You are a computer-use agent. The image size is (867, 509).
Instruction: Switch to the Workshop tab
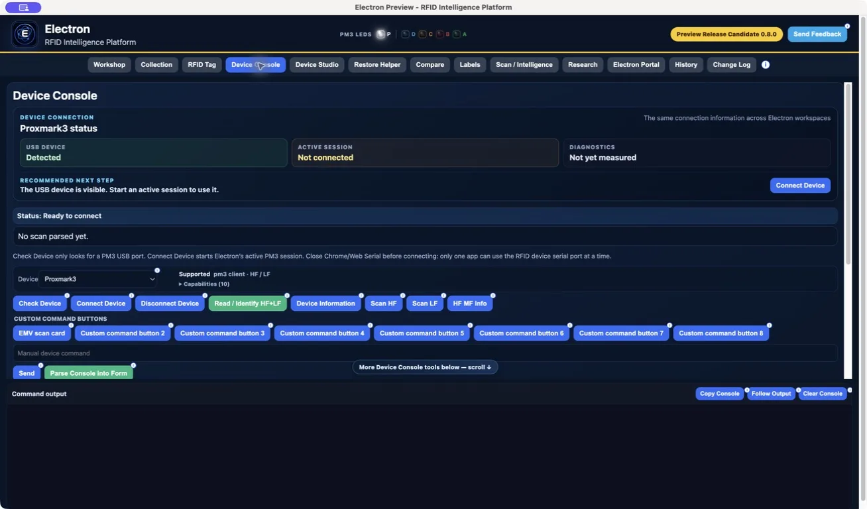[109, 65]
